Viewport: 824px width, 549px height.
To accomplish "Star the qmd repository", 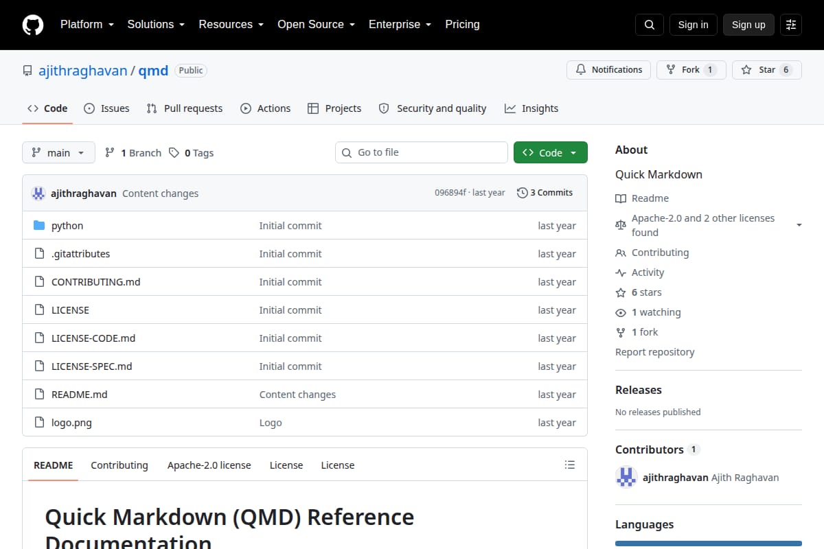I will coord(766,70).
